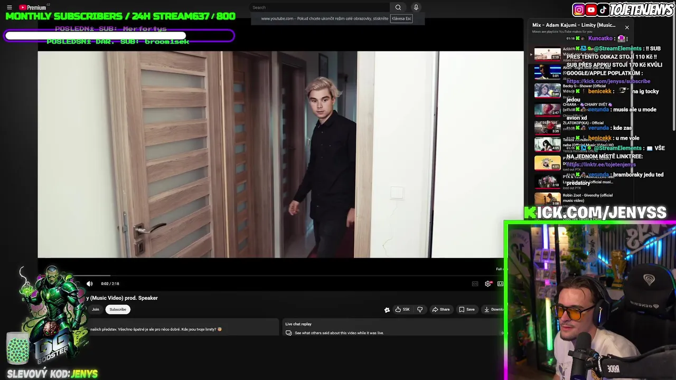The height and width of the screenshot is (380, 676).
Task: Select the first playlist video, 2:19 long
Action: pos(547,54)
